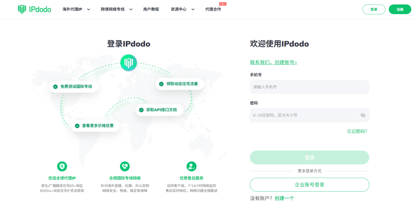Focus the 手机号 input field

[x=309, y=87]
